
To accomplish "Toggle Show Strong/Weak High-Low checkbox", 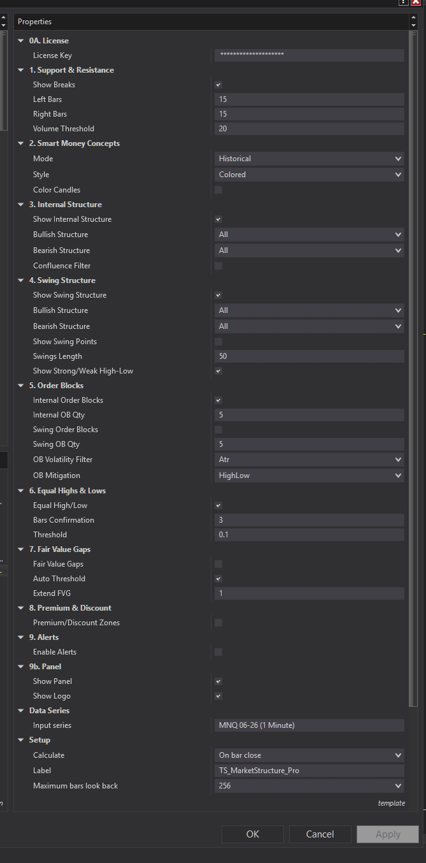I will 218,371.
